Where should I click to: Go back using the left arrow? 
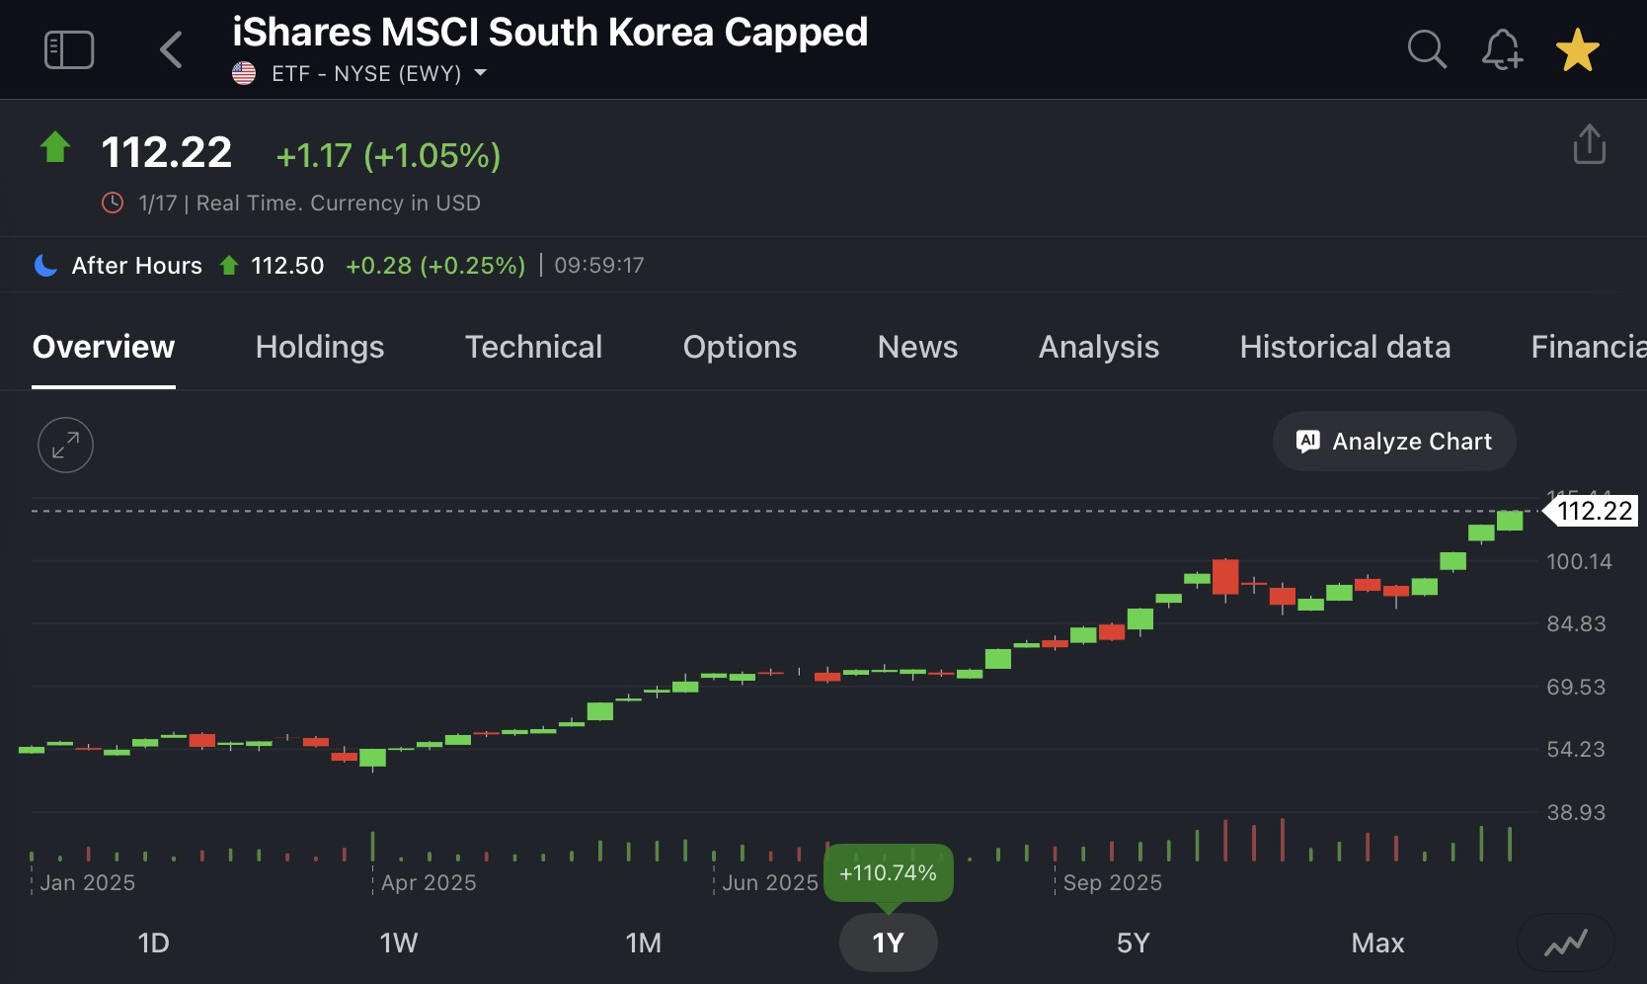click(172, 49)
